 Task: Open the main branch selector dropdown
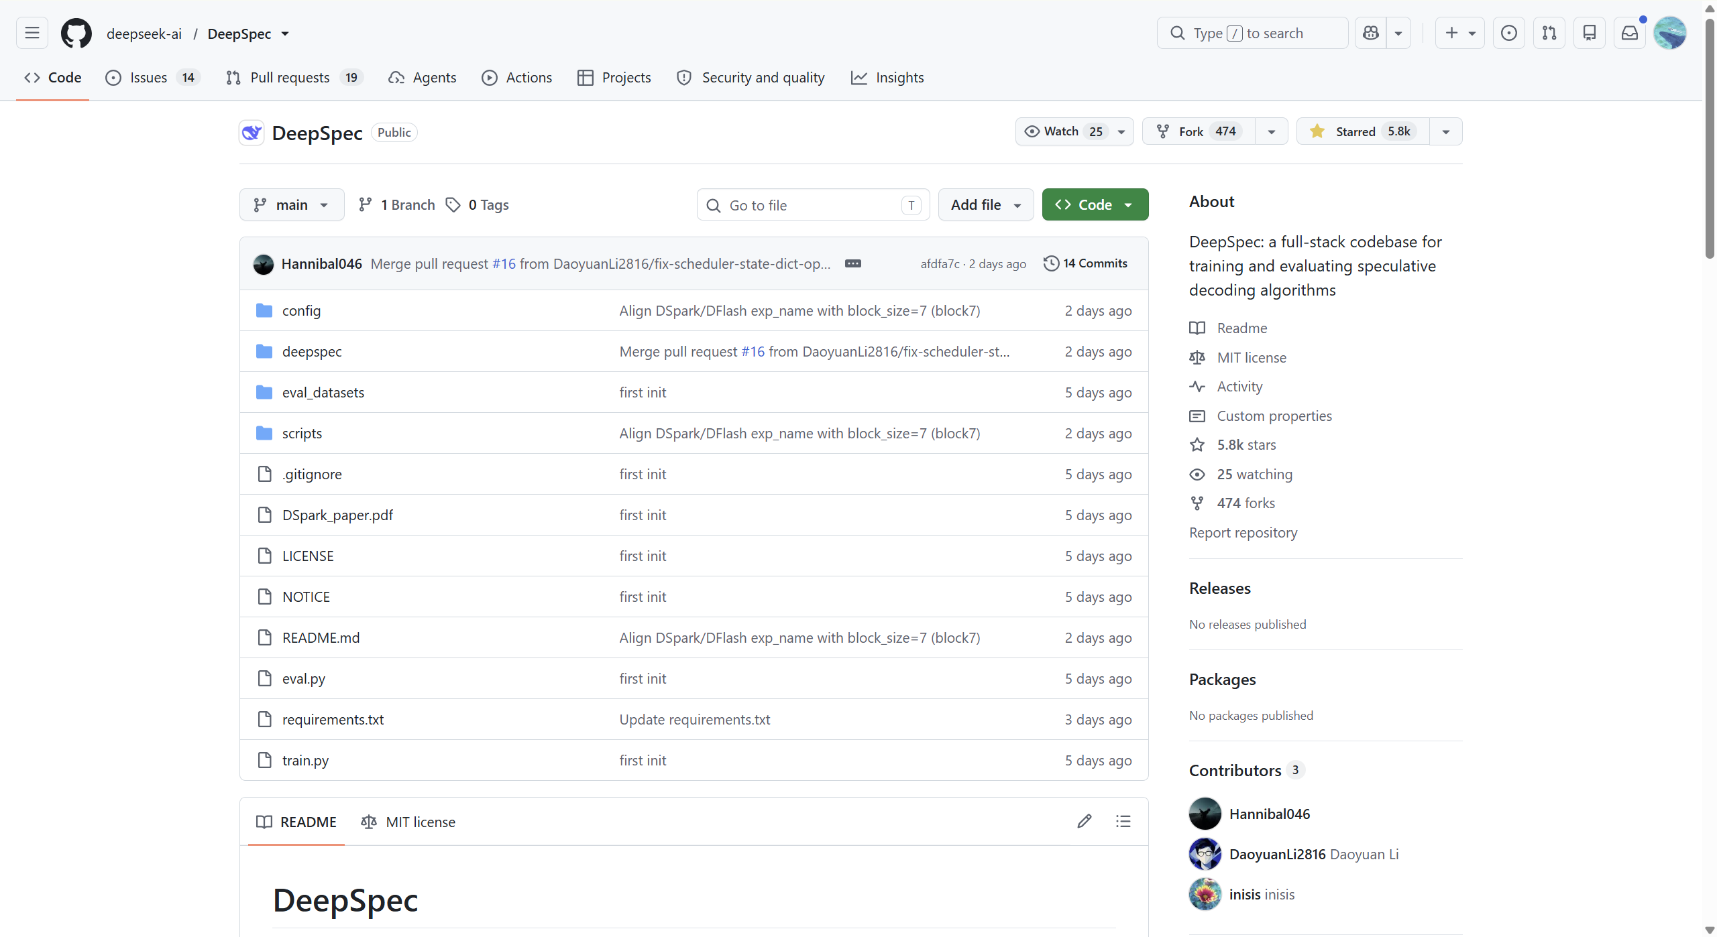(292, 204)
